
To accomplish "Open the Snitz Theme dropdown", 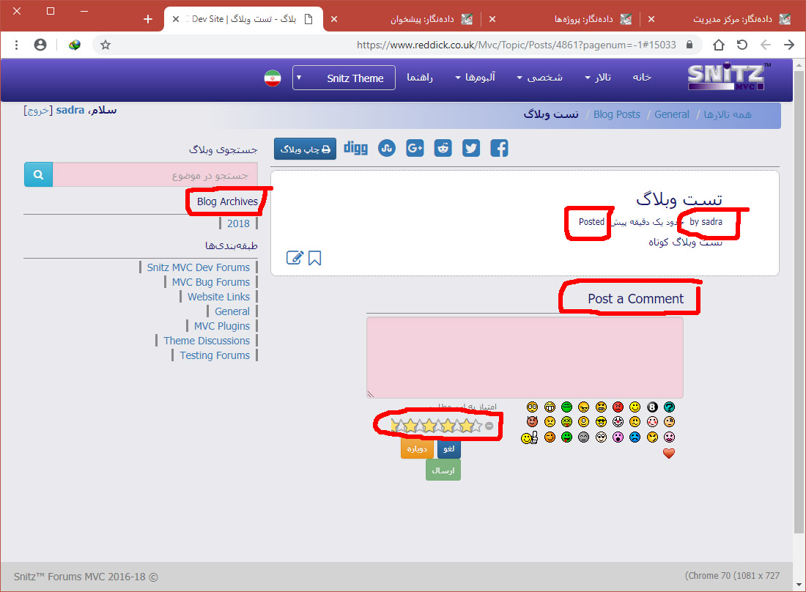I will pyautogui.click(x=344, y=78).
